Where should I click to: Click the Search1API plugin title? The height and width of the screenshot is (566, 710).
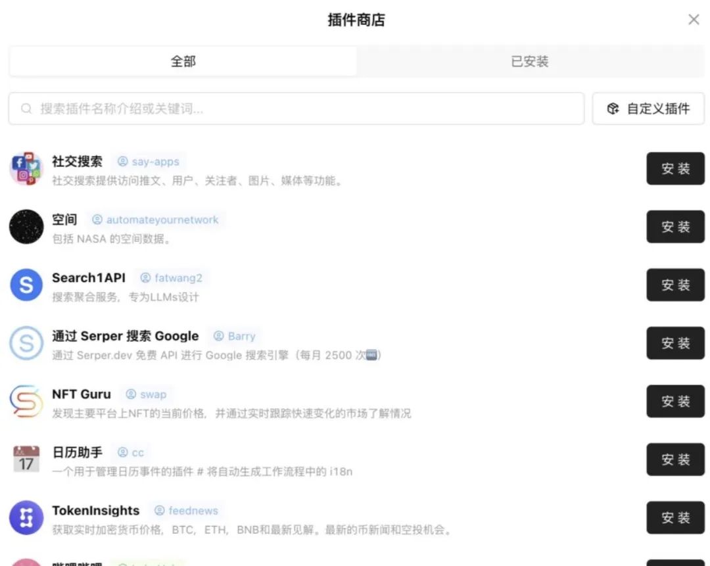(89, 277)
